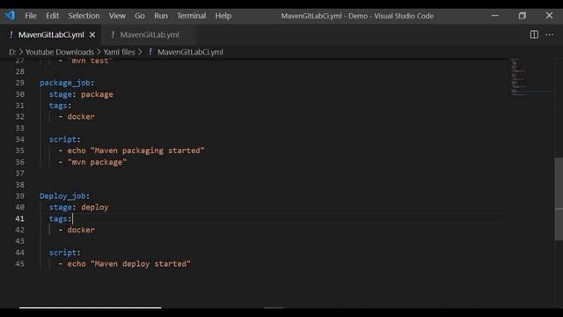This screenshot has width=563, height=317.
Task: Click the tags key on line 31
Action: (x=58, y=106)
